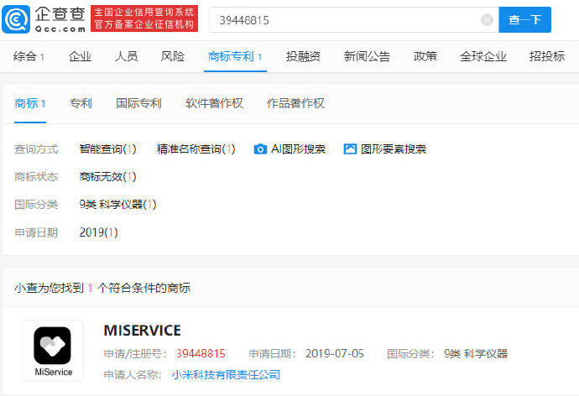This screenshot has width=579, height=396.
Task: Click the application date 2019-07-05
Action: pyautogui.click(x=335, y=353)
